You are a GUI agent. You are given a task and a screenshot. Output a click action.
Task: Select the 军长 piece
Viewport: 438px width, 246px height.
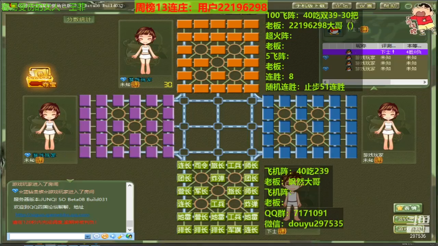pyautogui.click(x=201, y=191)
